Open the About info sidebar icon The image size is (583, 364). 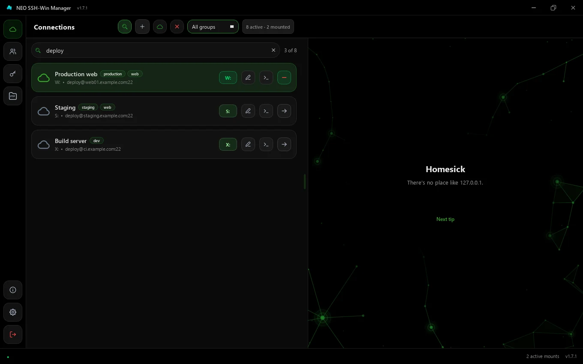pos(13,290)
